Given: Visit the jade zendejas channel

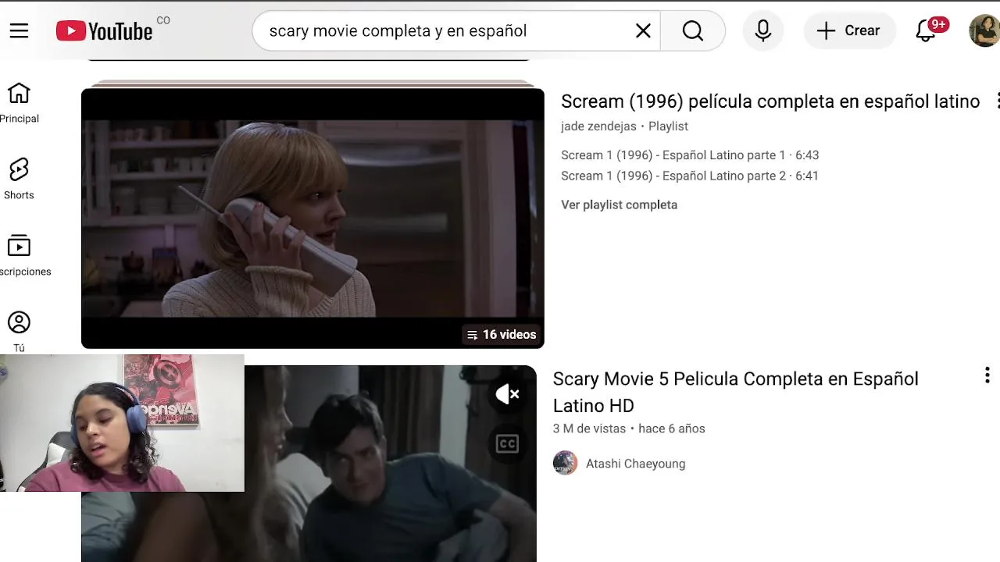Looking at the screenshot, I should [598, 126].
